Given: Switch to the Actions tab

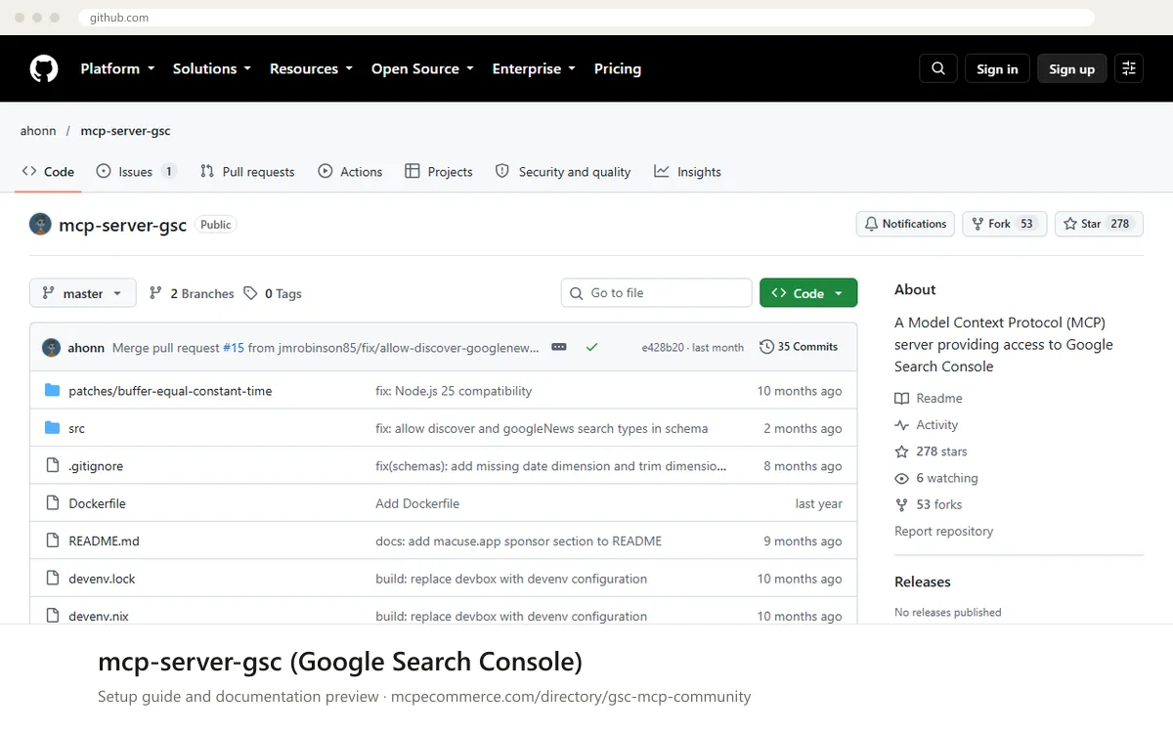Looking at the screenshot, I should (350, 172).
